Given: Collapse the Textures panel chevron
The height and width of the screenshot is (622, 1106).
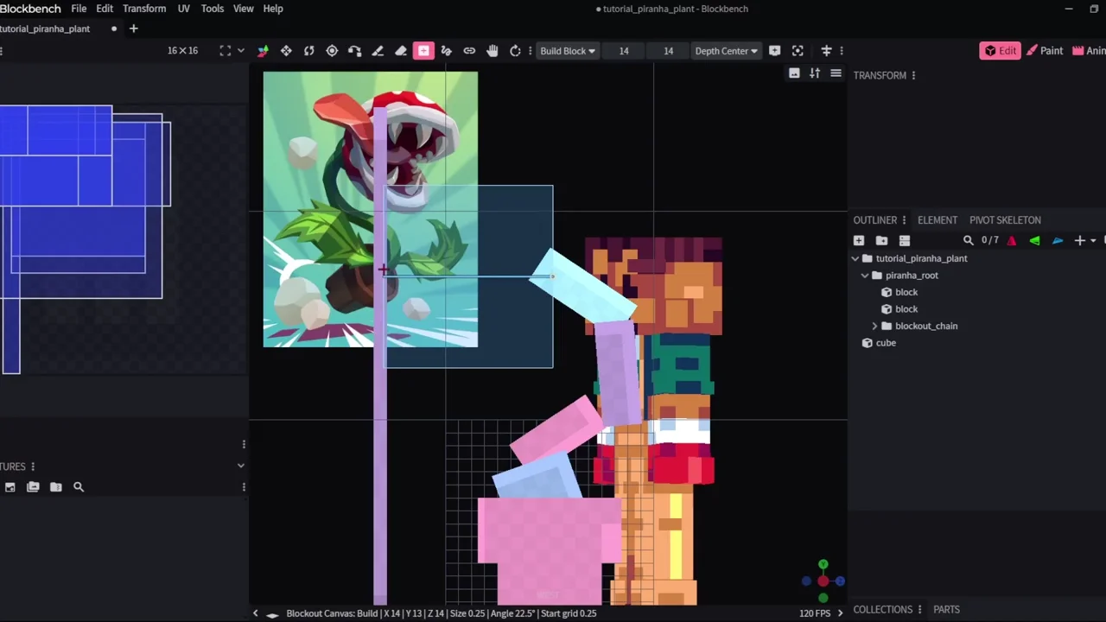Looking at the screenshot, I should [x=241, y=466].
